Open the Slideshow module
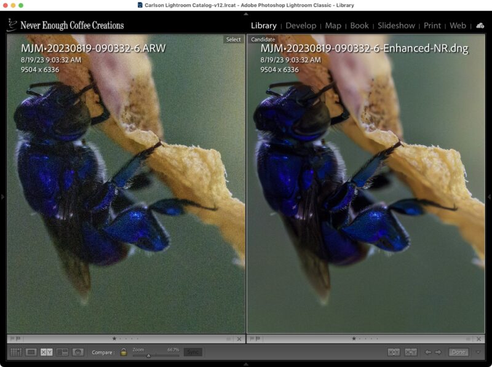The width and height of the screenshot is (492, 367). (396, 25)
